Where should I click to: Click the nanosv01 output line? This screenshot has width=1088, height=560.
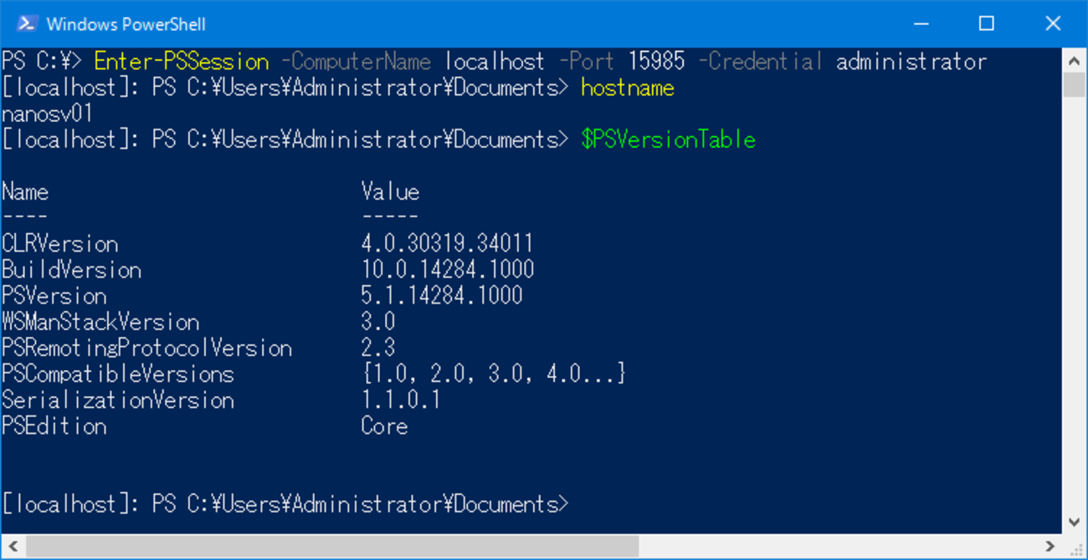[x=47, y=114]
